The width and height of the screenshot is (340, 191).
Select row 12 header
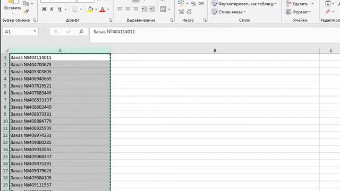[5, 135]
